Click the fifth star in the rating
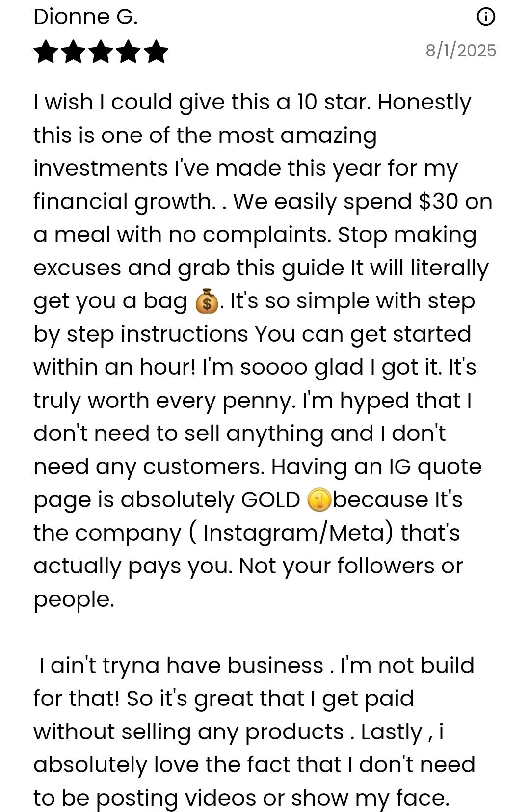This screenshot has width=530, height=812. tap(156, 52)
